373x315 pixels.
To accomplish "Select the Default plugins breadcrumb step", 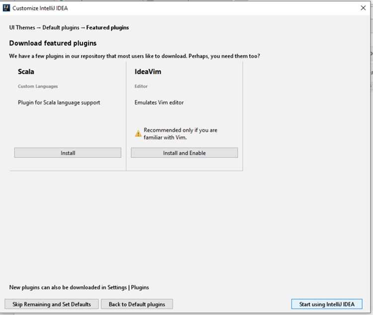I will point(61,28).
